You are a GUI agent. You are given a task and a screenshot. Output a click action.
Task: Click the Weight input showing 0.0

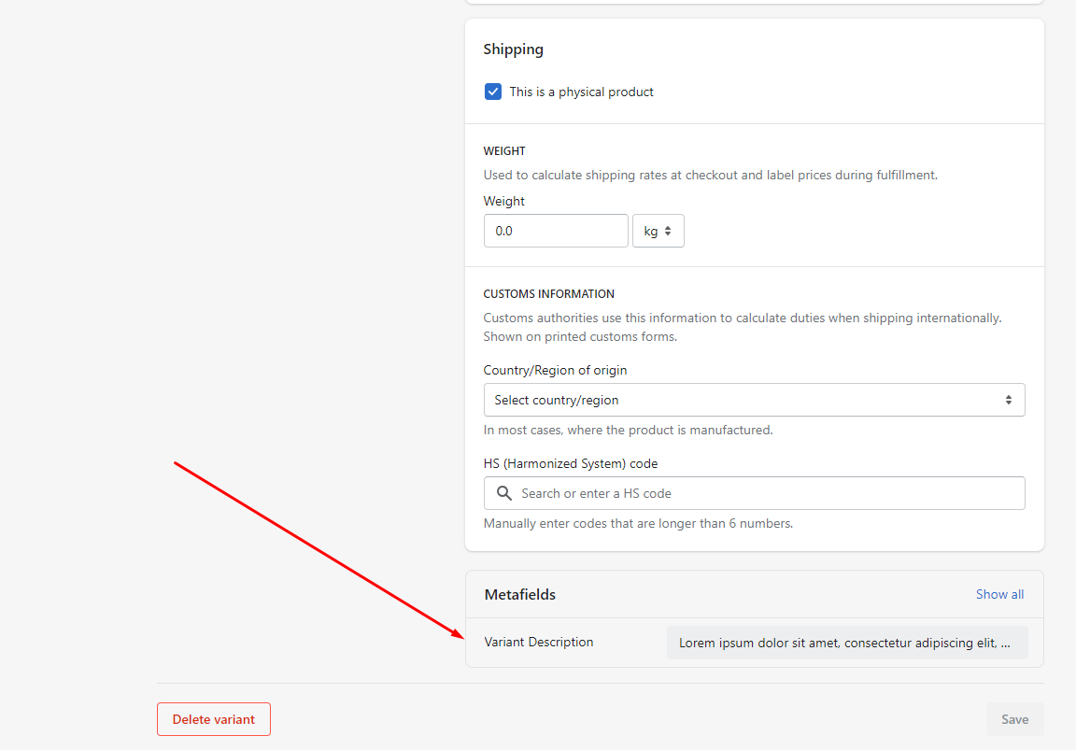coord(555,231)
